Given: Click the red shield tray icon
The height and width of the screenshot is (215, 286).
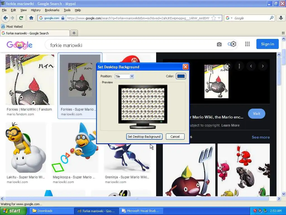Looking at the screenshot, I should point(255,211).
